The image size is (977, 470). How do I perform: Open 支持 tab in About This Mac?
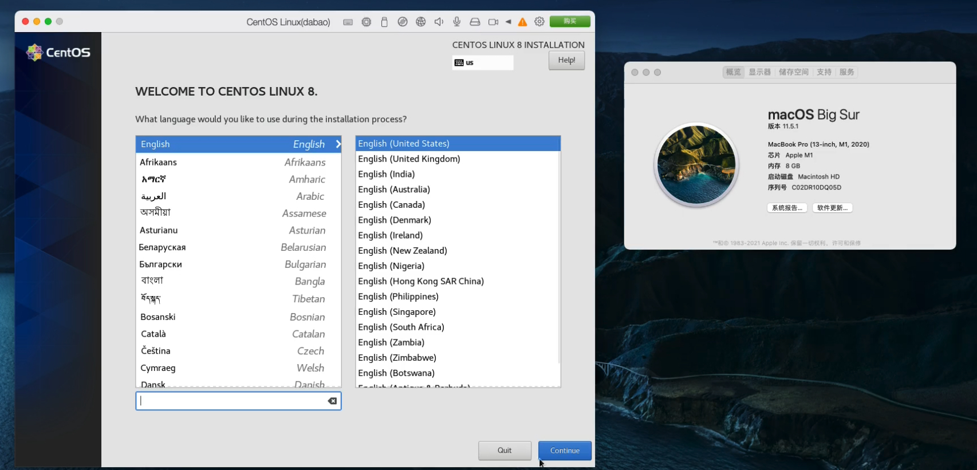pos(824,72)
